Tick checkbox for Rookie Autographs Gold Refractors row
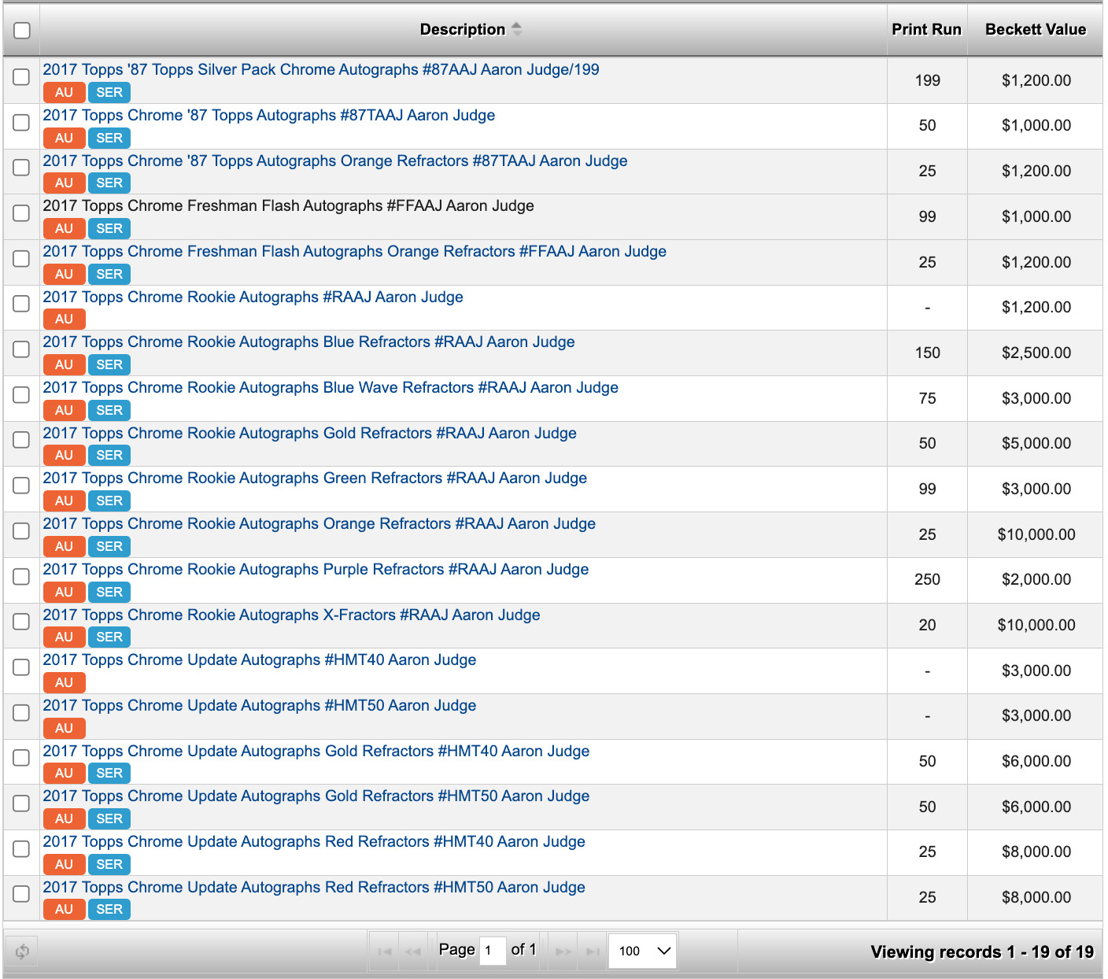1108x979 pixels. tap(21, 439)
